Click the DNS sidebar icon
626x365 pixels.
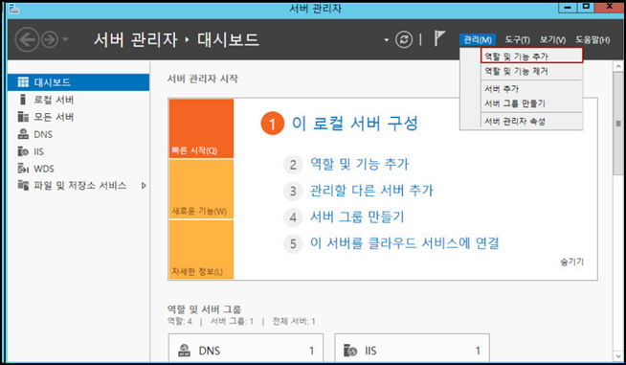(23, 134)
